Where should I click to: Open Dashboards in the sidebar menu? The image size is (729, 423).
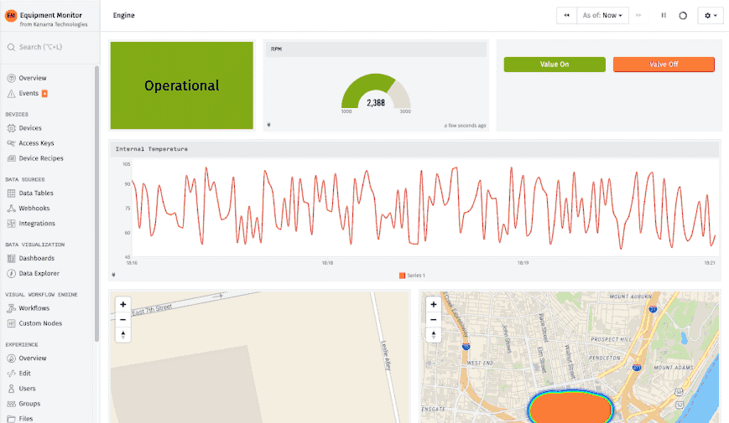click(36, 258)
